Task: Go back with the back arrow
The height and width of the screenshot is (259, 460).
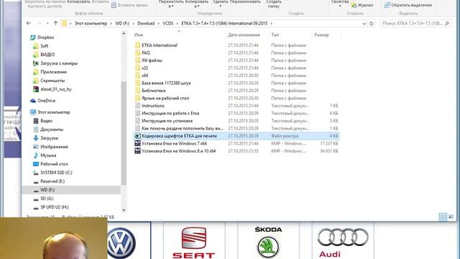Action: 29,23
